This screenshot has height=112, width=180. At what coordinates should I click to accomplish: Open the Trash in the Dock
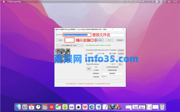click(162, 107)
